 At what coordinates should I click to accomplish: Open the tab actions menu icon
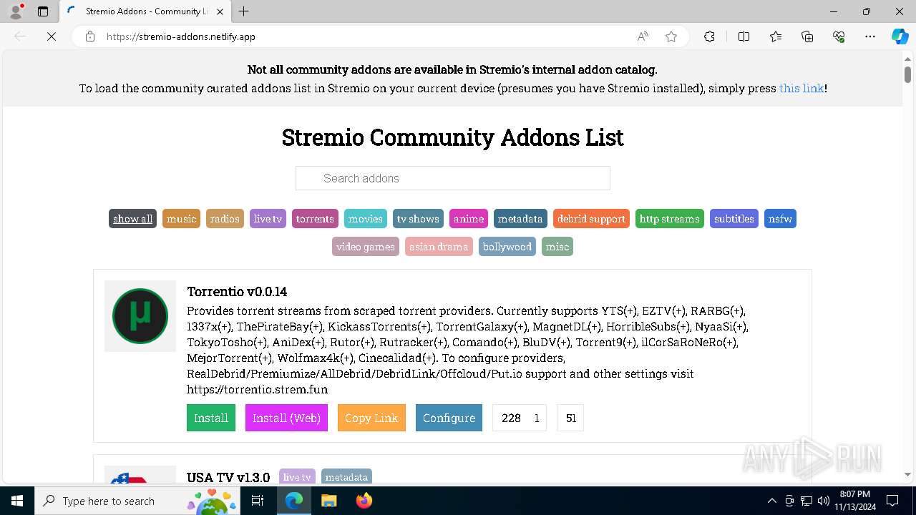click(x=43, y=11)
